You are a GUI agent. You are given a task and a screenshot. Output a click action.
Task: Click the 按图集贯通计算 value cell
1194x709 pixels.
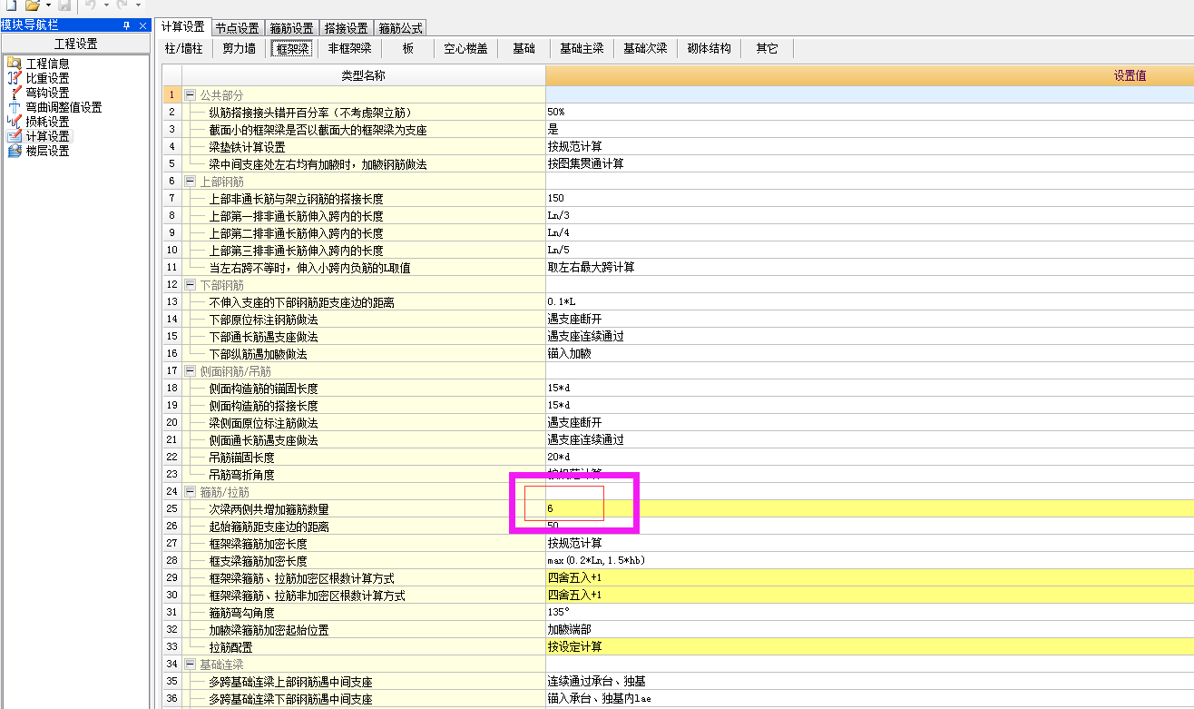click(870, 164)
